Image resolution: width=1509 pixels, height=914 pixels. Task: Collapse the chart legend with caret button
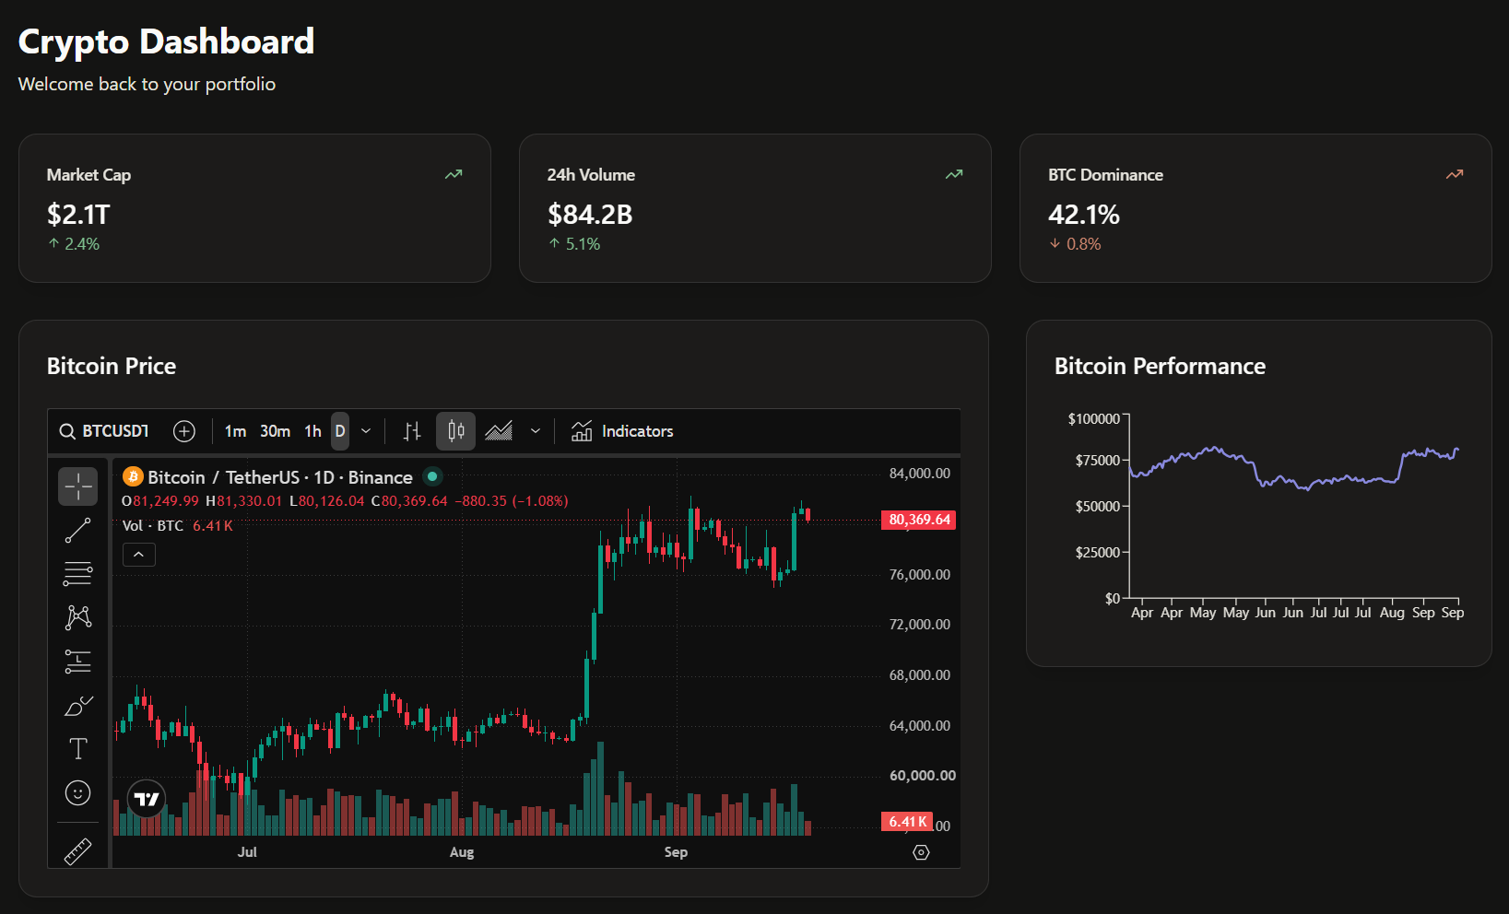tap(139, 555)
